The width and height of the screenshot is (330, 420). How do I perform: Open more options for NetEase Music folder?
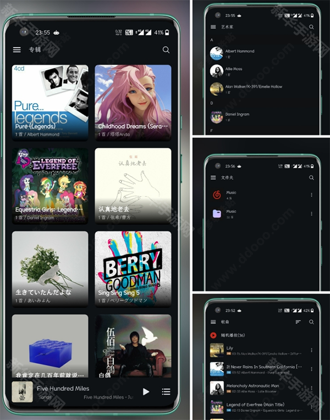click(311, 195)
